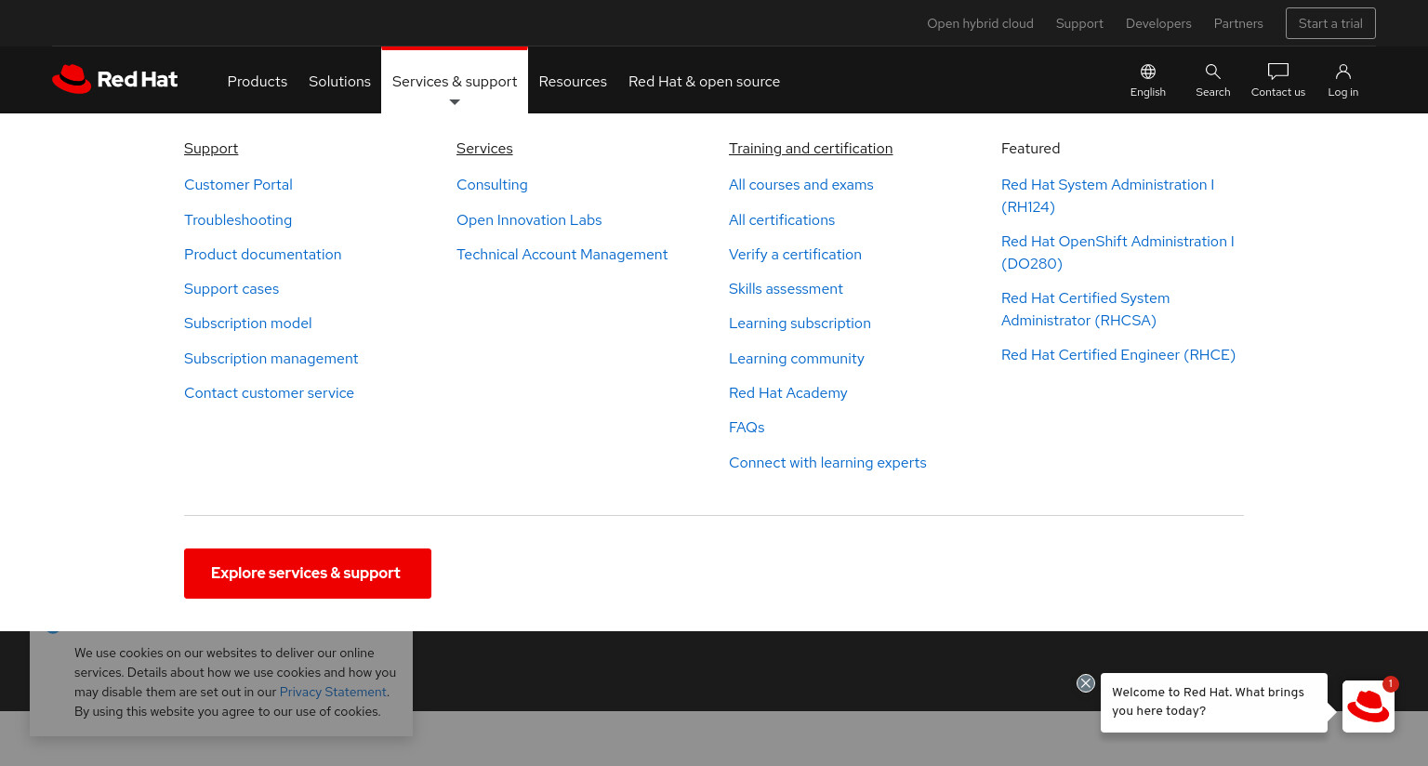This screenshot has width=1428, height=766.
Task: Click Support in the top bar
Action: pos(1079,23)
